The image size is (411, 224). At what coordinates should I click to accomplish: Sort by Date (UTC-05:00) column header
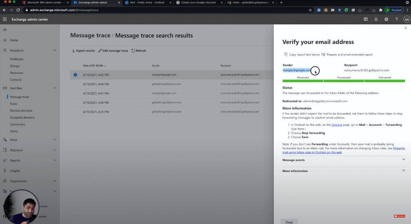coord(94,65)
